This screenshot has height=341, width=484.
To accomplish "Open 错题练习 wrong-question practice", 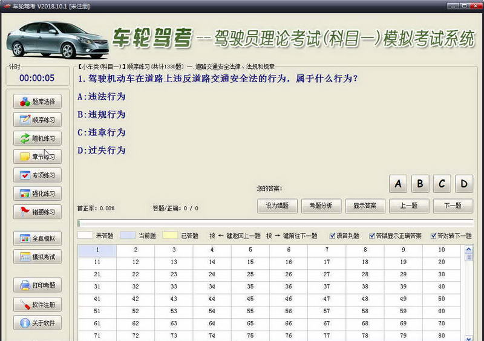I will tap(38, 212).
